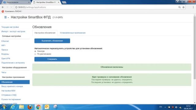
Task: Open Подключение к интернету in the sidebar
Action: 13,63
